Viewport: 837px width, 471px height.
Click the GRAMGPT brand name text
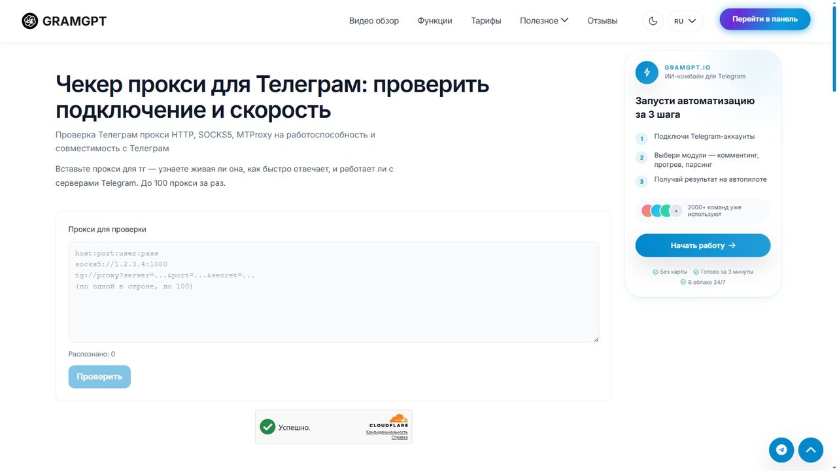(75, 21)
